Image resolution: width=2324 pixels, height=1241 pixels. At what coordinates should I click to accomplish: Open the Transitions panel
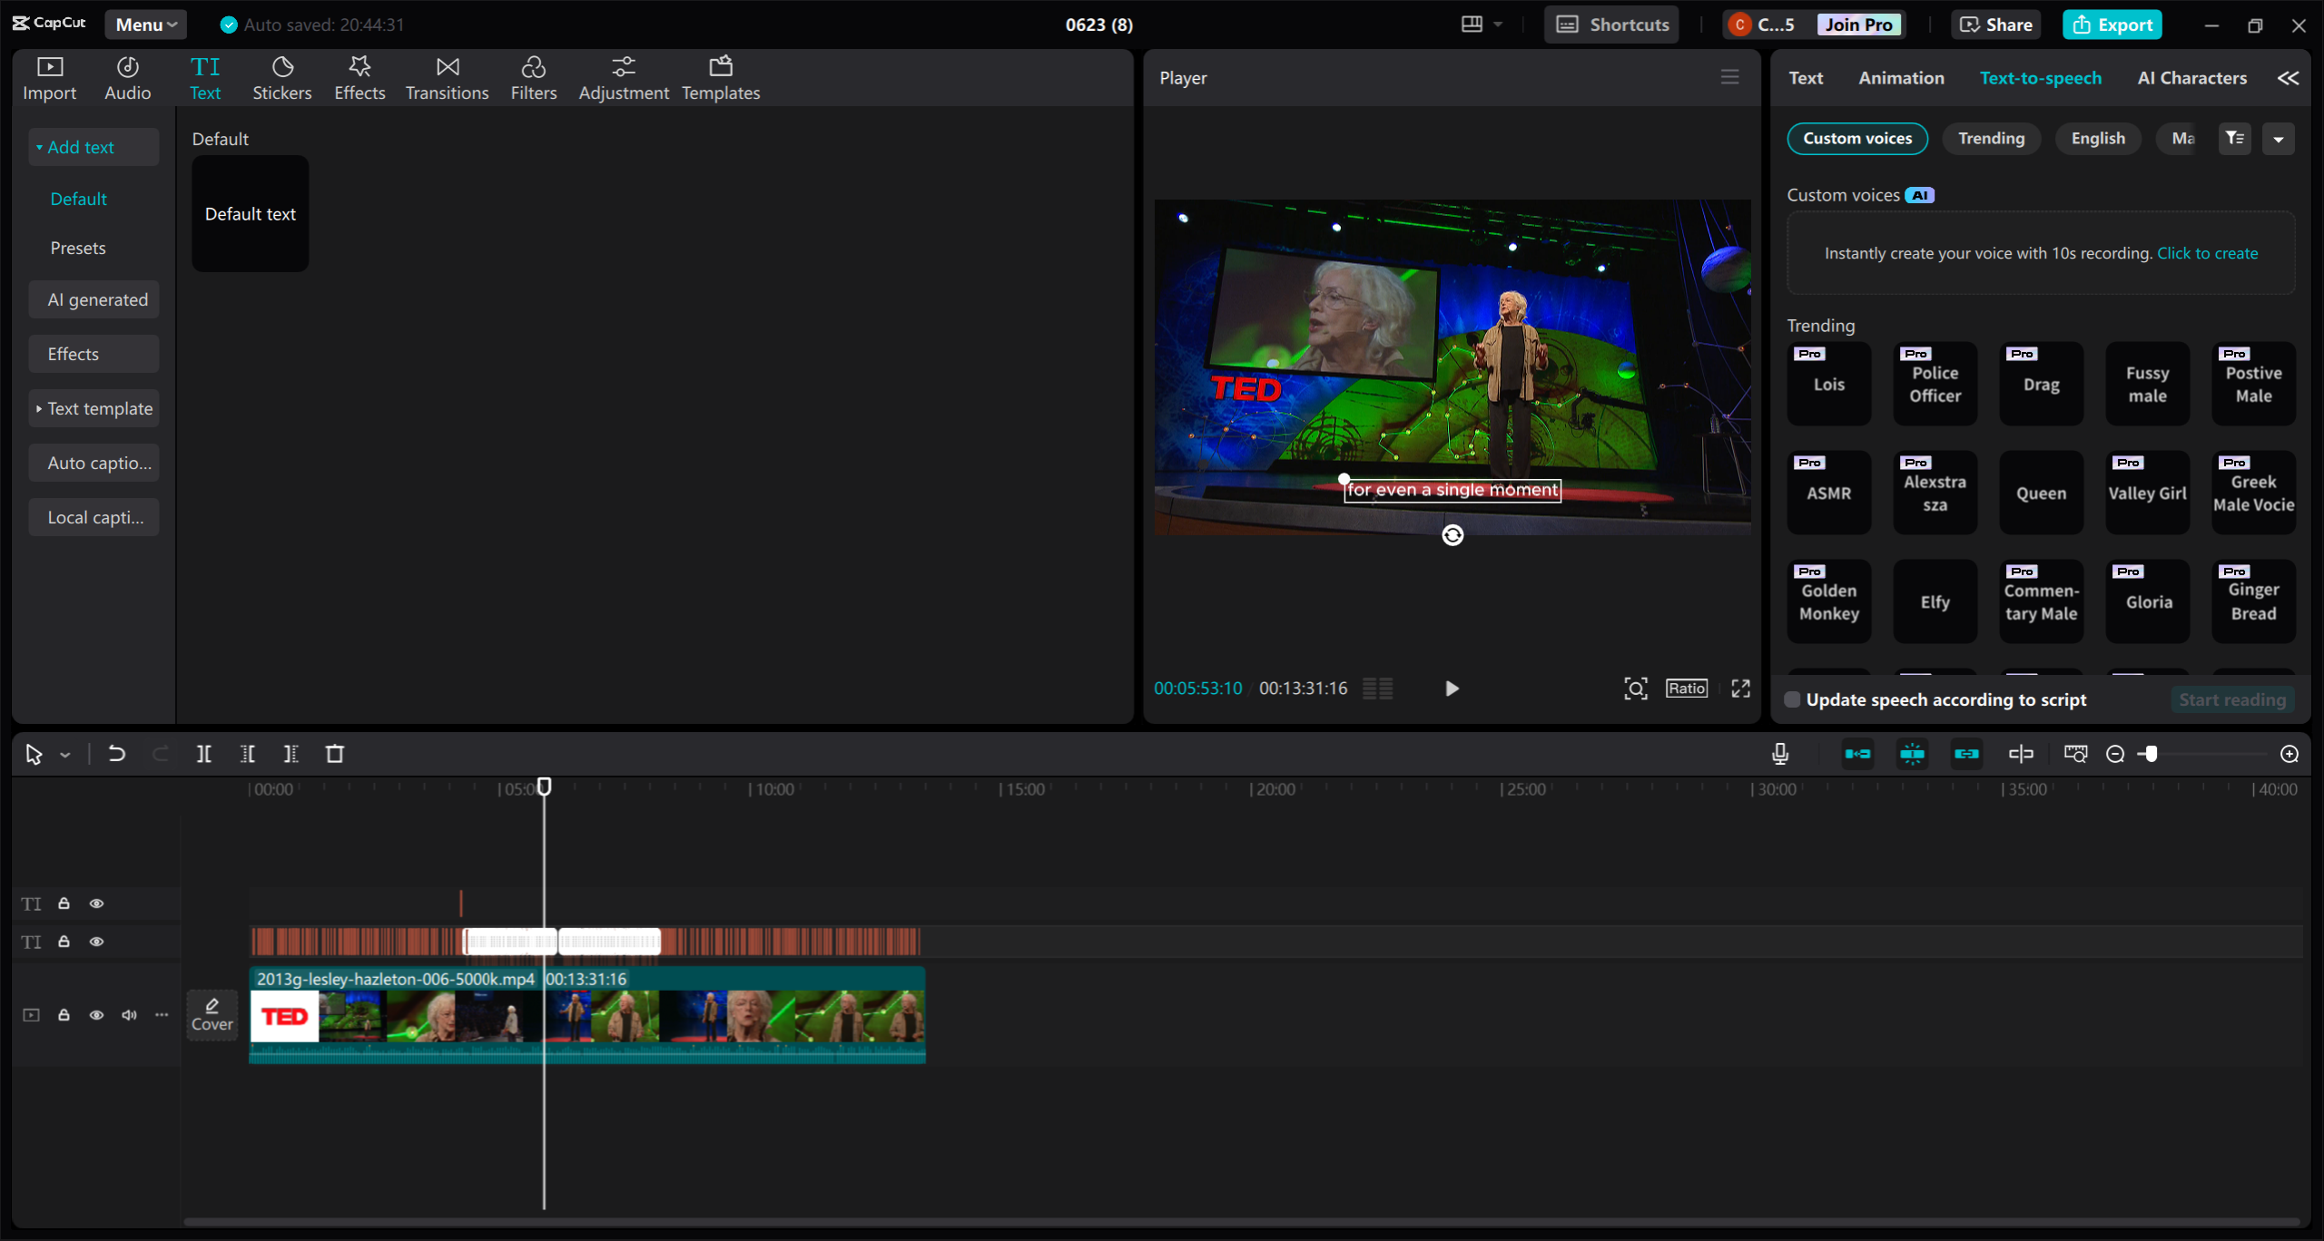pos(447,78)
